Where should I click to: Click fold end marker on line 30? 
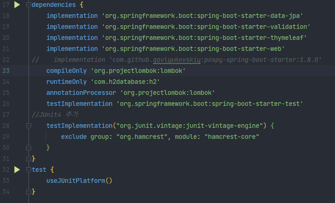click(28, 148)
